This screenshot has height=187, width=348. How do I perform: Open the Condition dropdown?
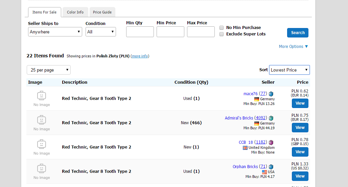pos(101,32)
